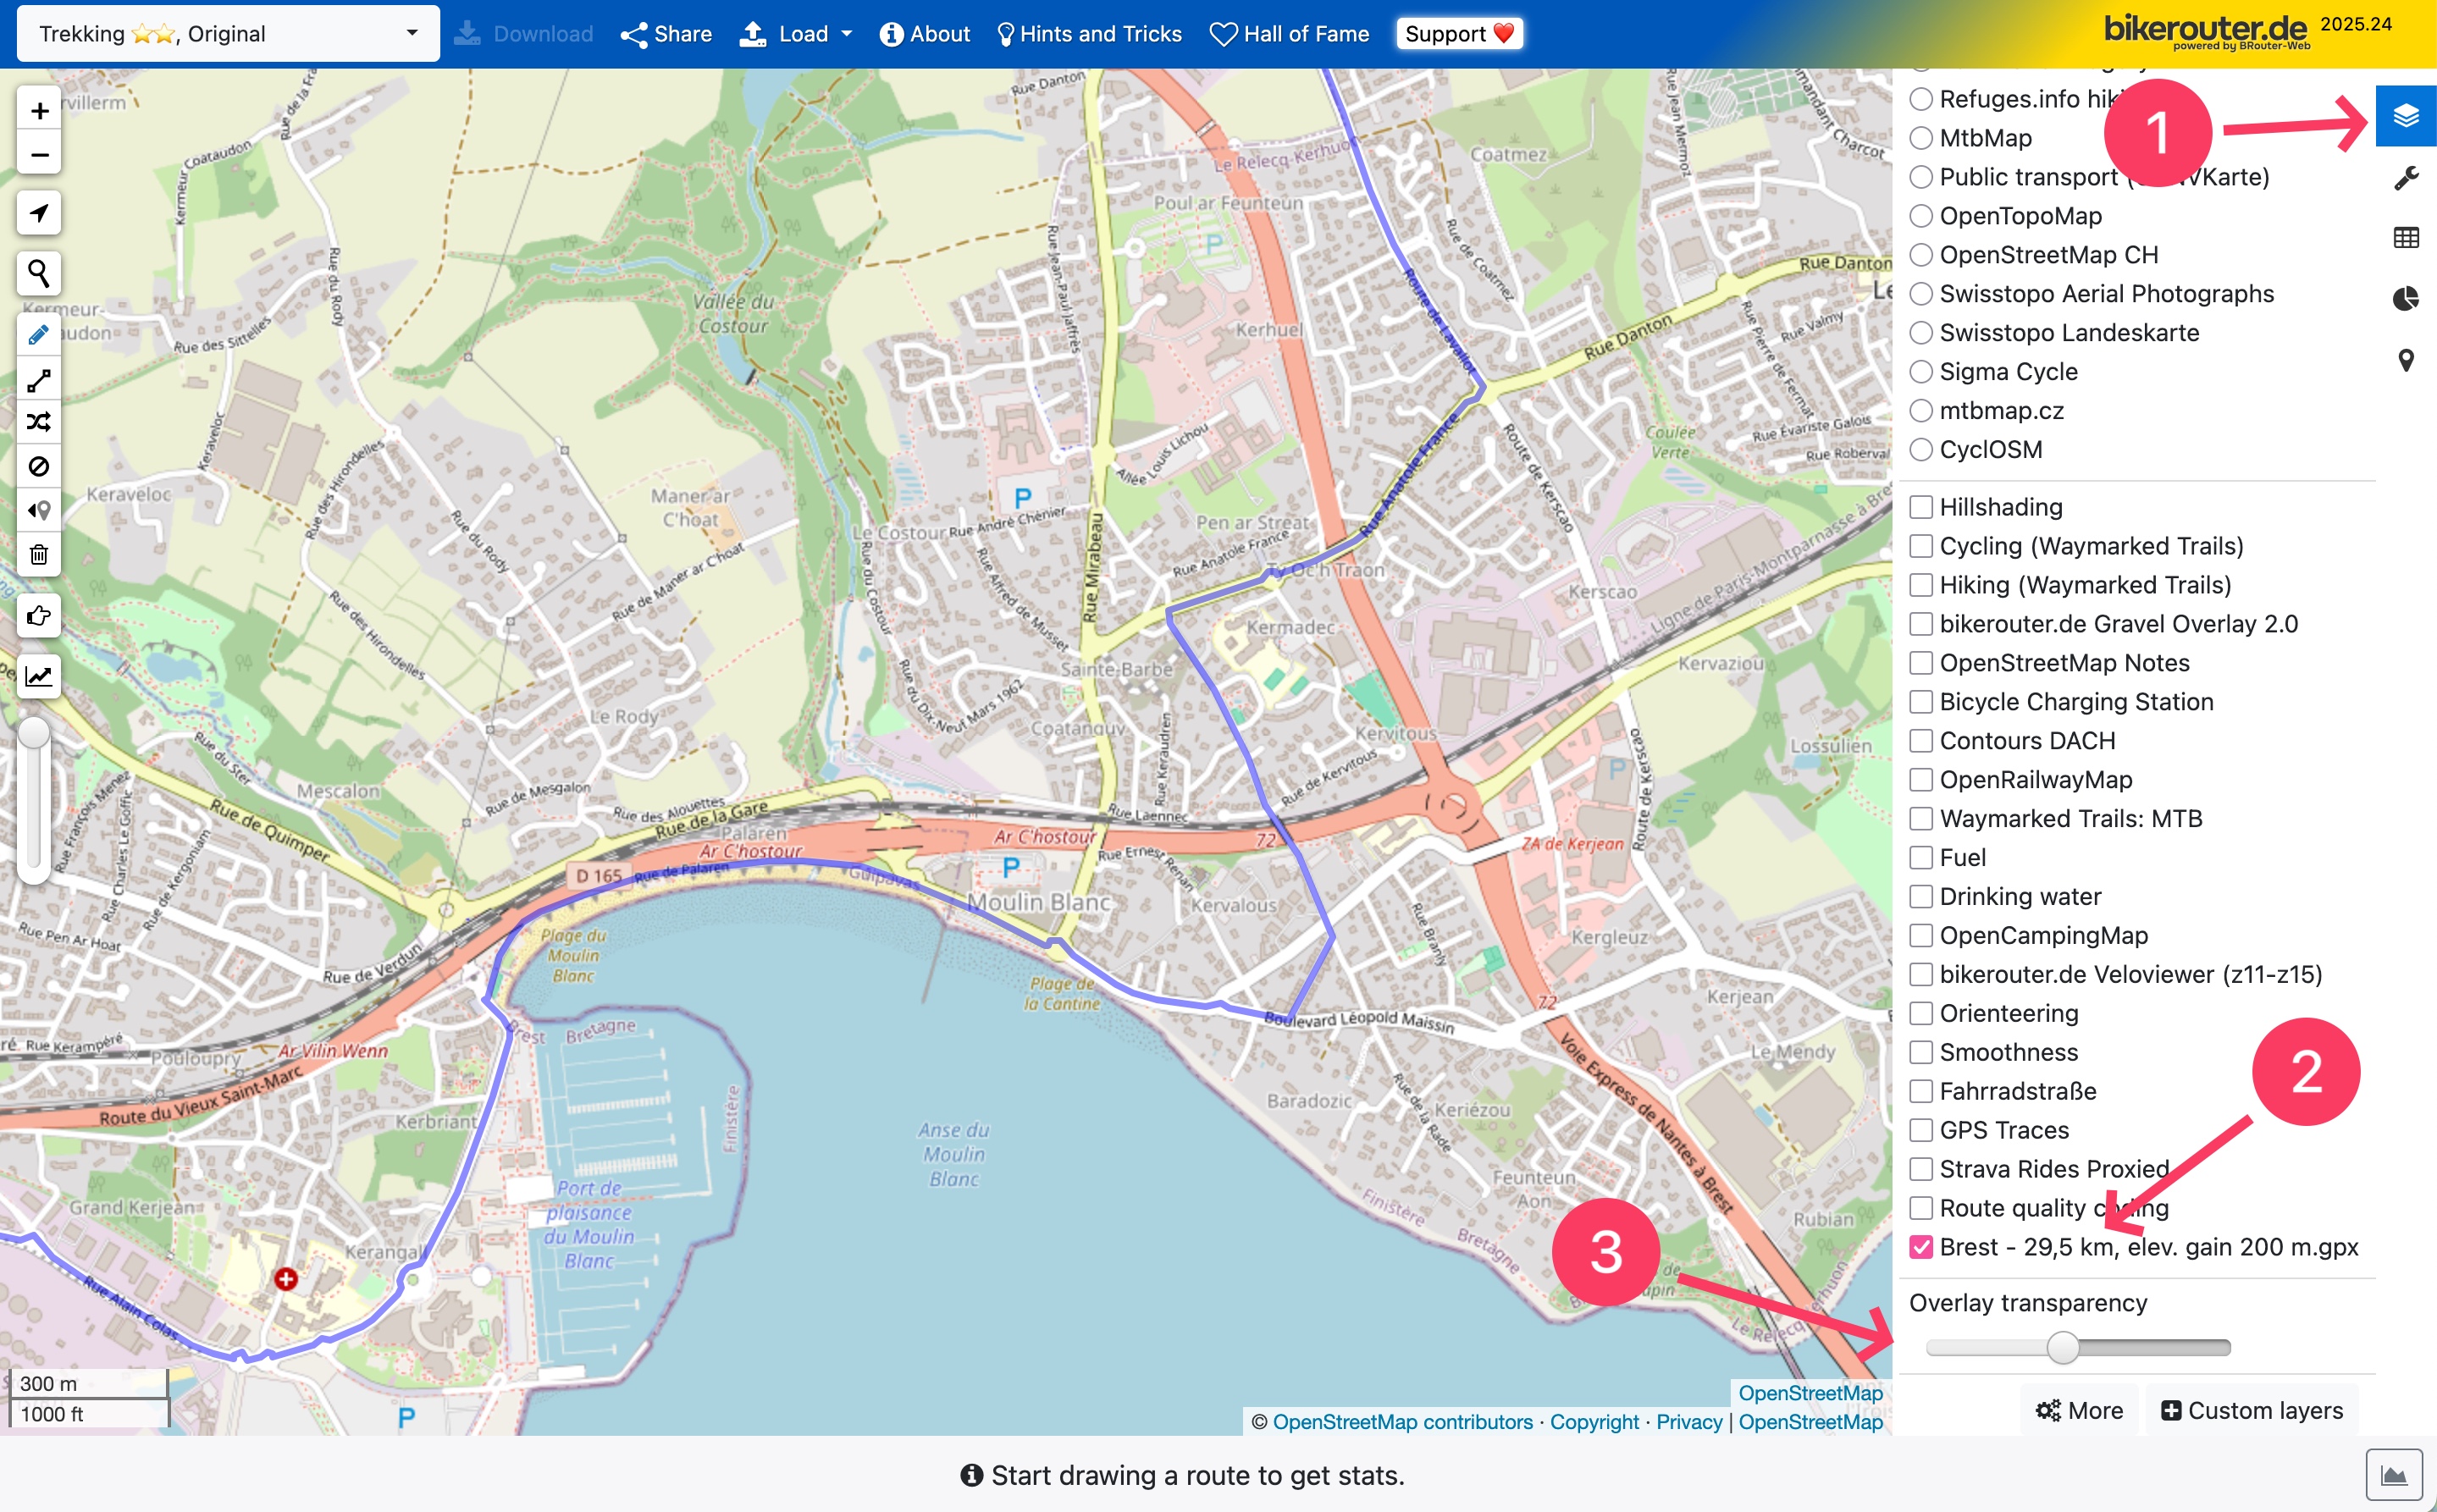Viewport: 2437px width, 1512px height.
Task: Open the layers sidebar tab
Action: 2406,116
